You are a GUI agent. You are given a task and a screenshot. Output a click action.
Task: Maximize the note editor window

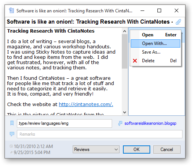coord(159,10)
